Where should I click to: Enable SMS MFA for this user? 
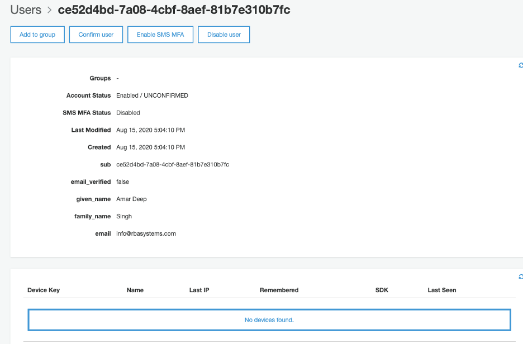(x=160, y=34)
